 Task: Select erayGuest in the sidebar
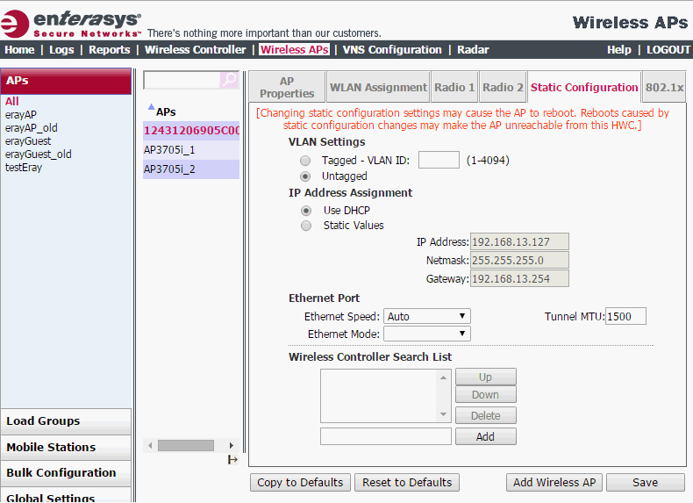[28, 141]
